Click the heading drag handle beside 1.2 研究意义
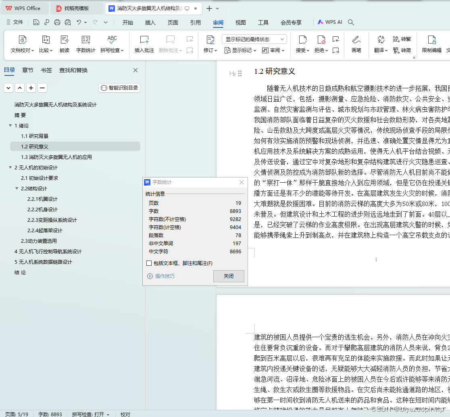Viewport: 450px width, 417px height. click(x=240, y=73)
